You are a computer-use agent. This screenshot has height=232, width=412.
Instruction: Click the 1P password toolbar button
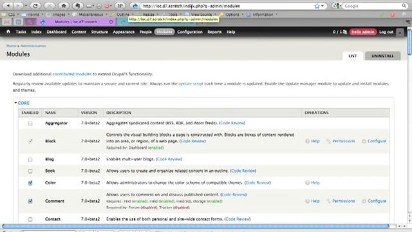tap(120, 6)
